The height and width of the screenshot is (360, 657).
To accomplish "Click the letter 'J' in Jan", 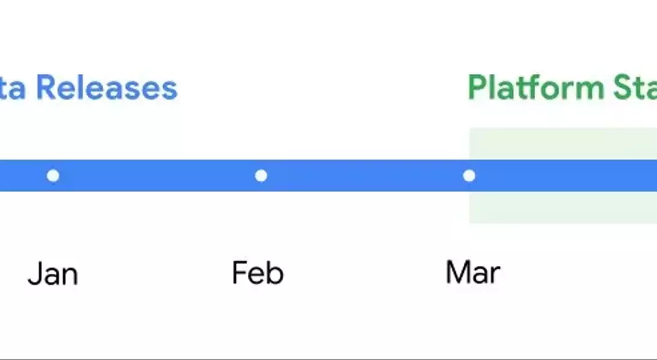I will point(35,274).
